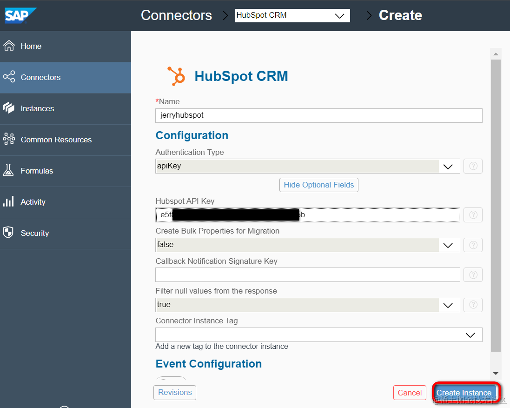Open the Connector Instance Tag dropdown

click(x=319, y=335)
